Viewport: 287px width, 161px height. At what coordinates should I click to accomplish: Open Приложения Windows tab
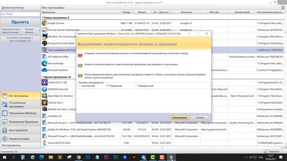pyautogui.click(x=20, y=113)
